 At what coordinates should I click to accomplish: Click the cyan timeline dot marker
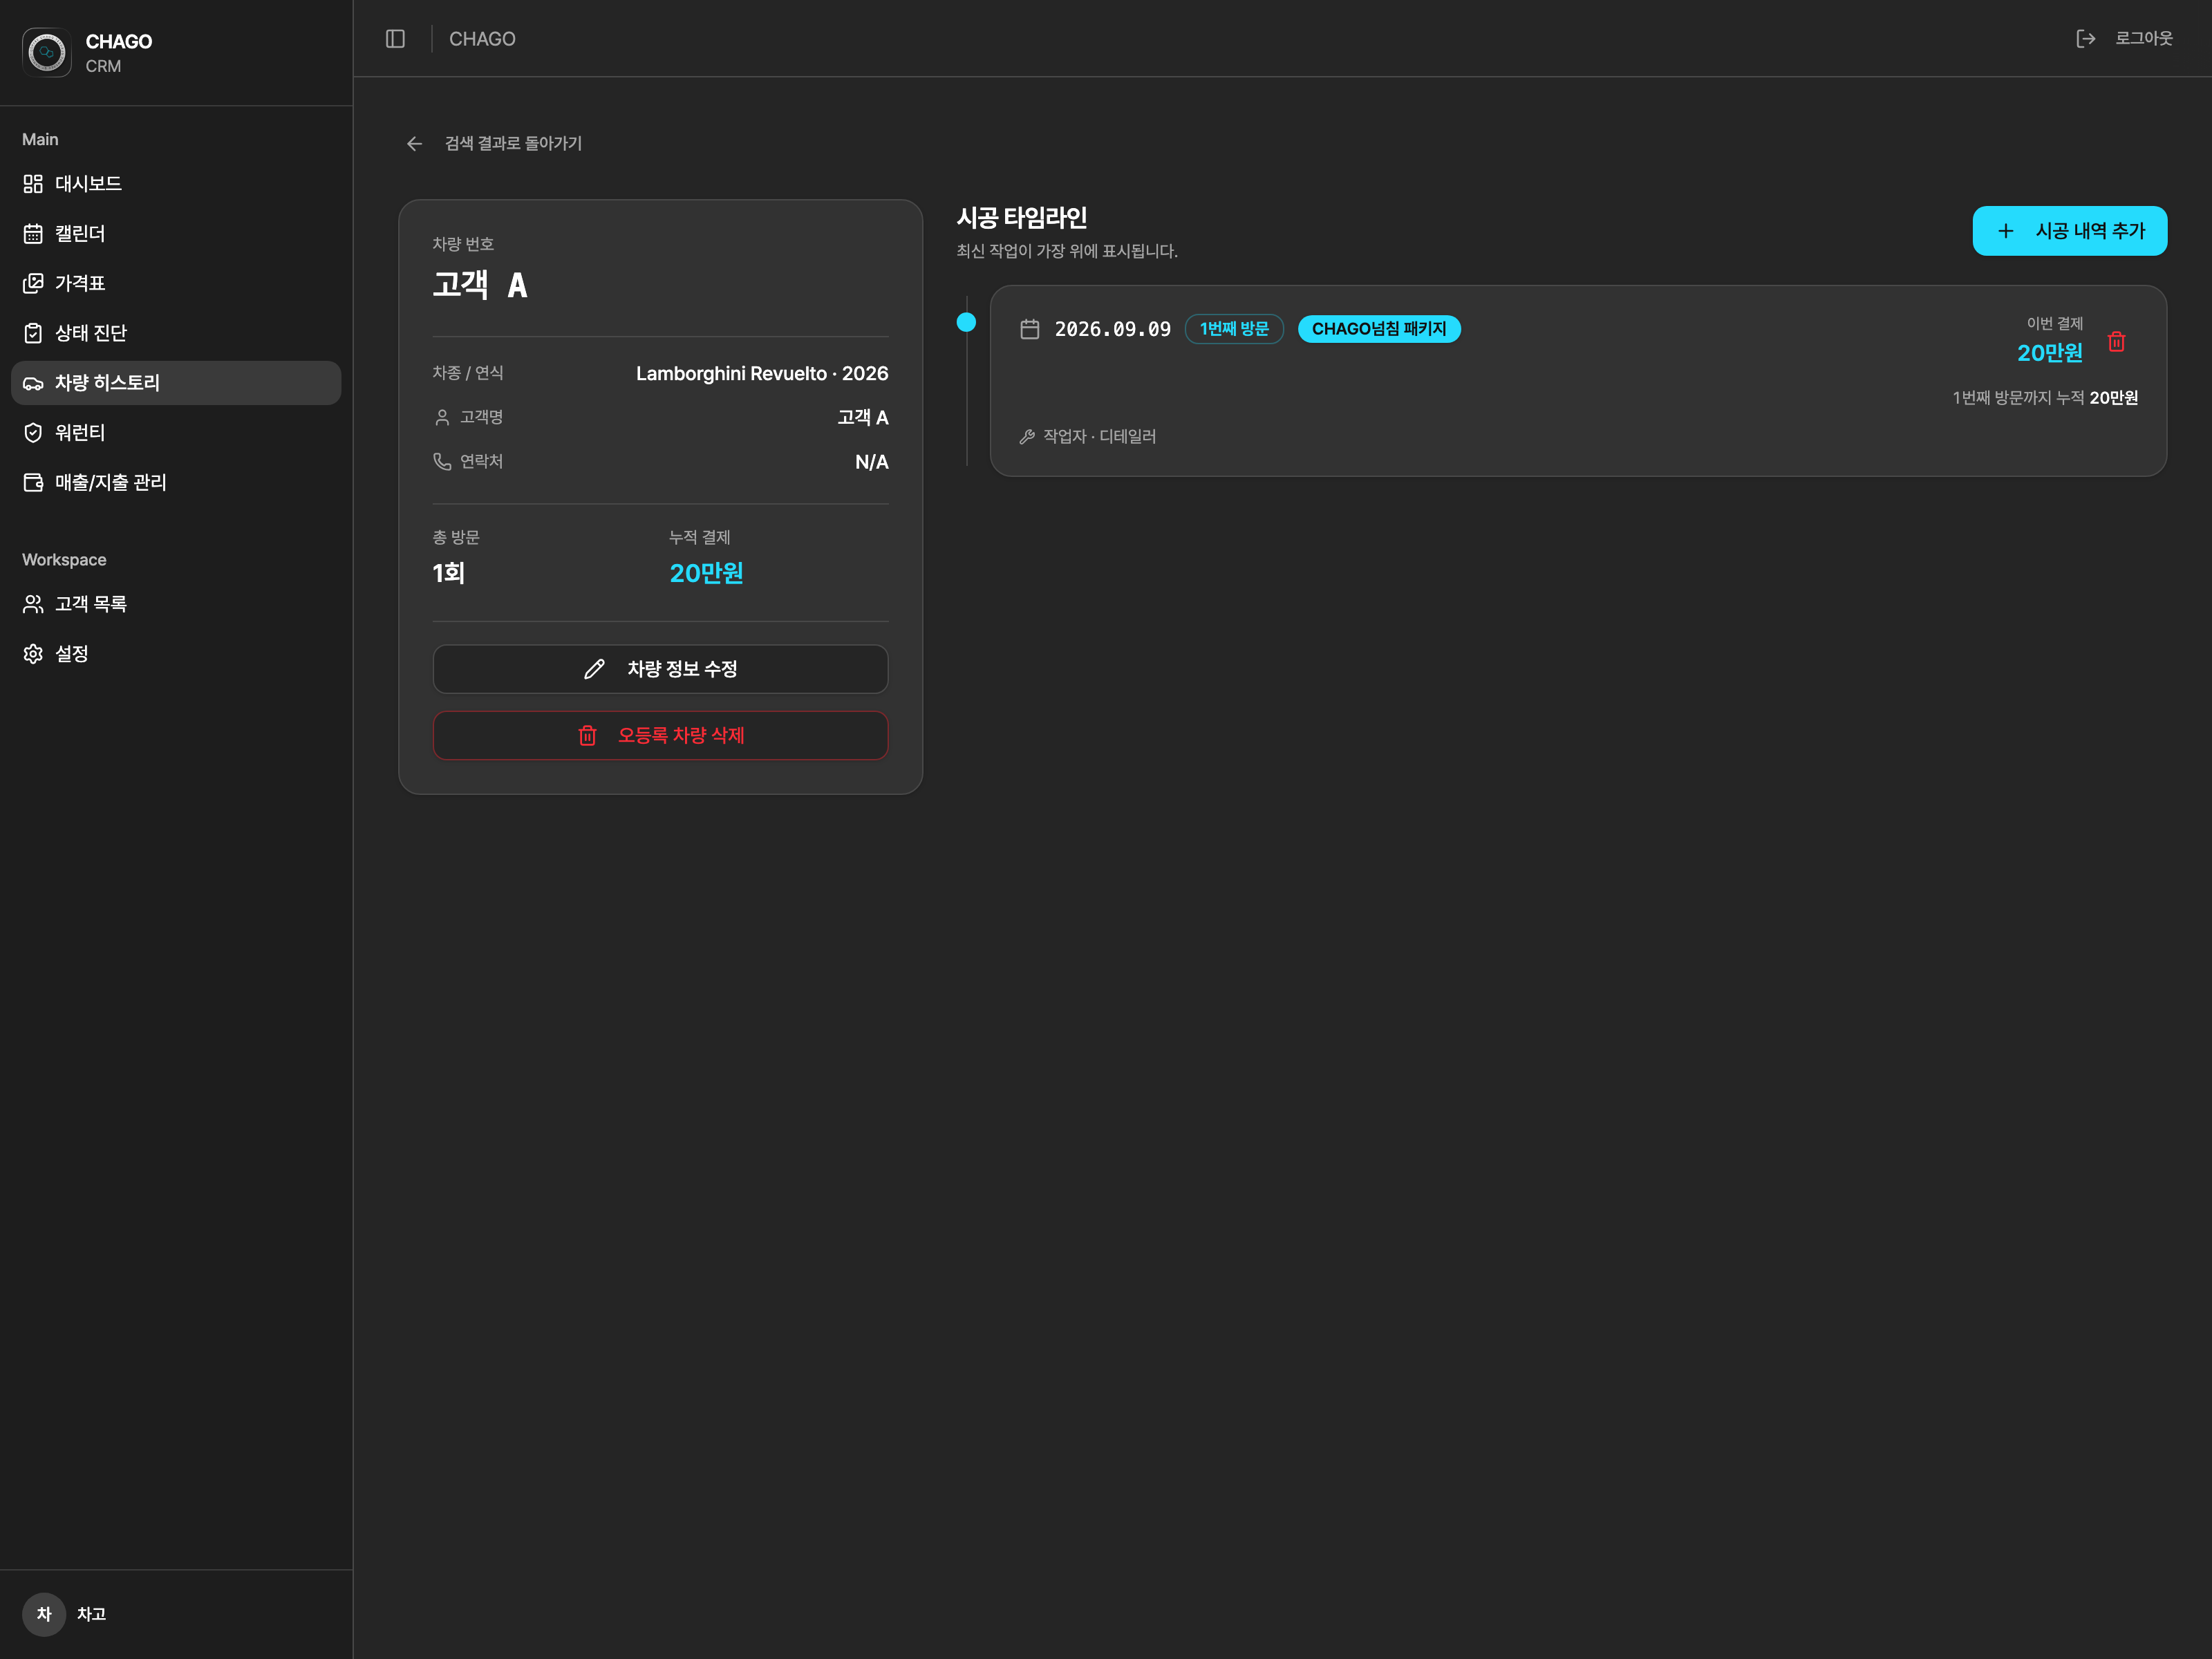(x=966, y=322)
